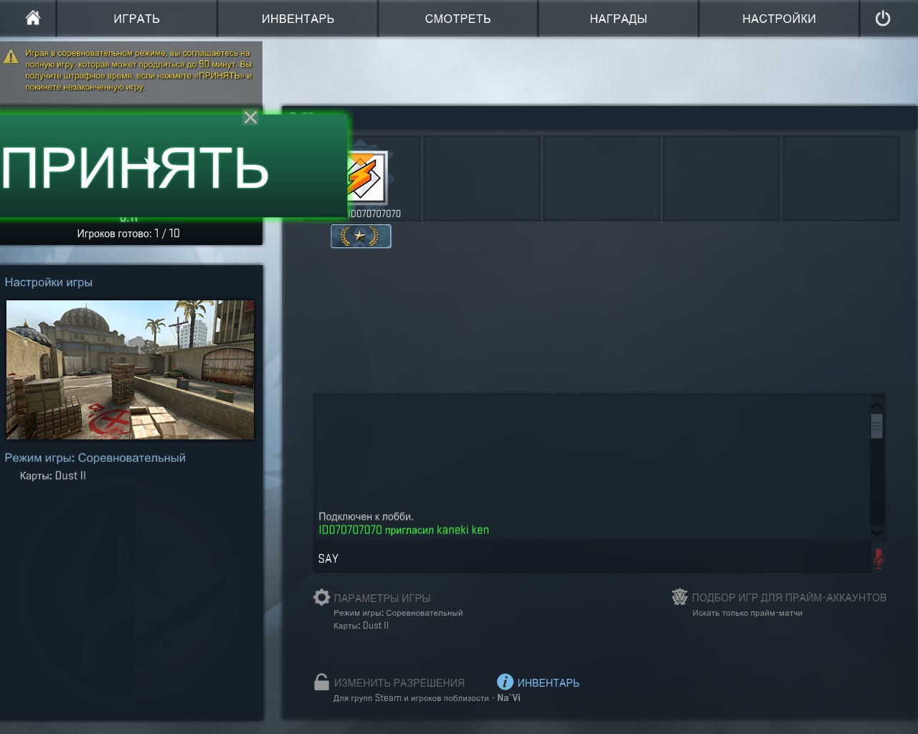Click the SAY chat input field

coord(592,558)
